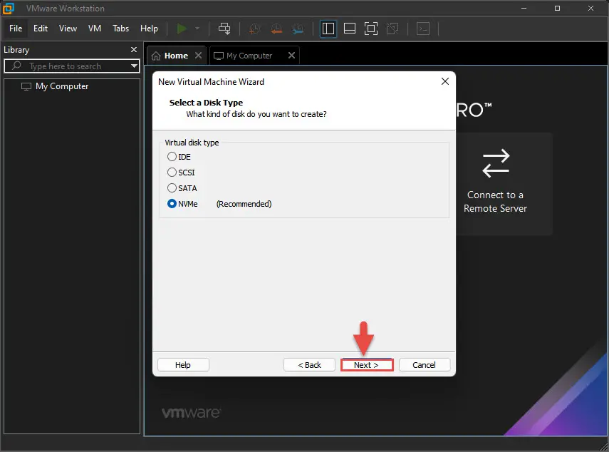Click the "Virtual disk type" group label
The height and width of the screenshot is (452, 609).
pyautogui.click(x=192, y=143)
